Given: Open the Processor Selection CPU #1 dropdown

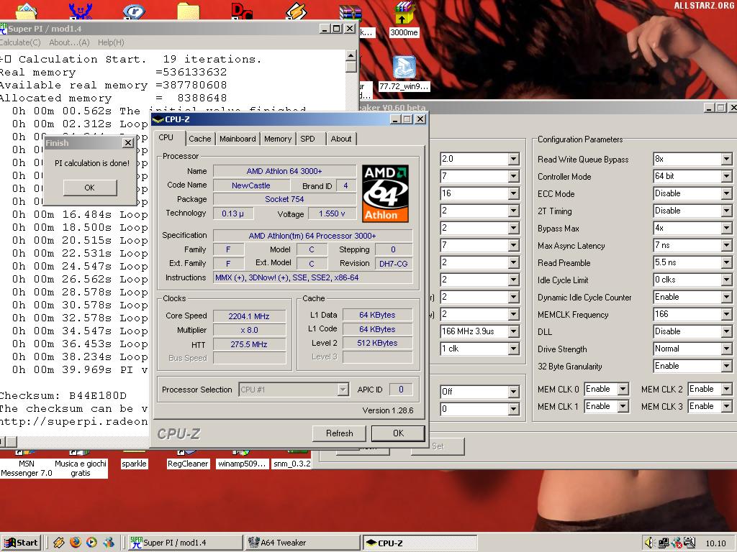Looking at the screenshot, I should (x=343, y=390).
